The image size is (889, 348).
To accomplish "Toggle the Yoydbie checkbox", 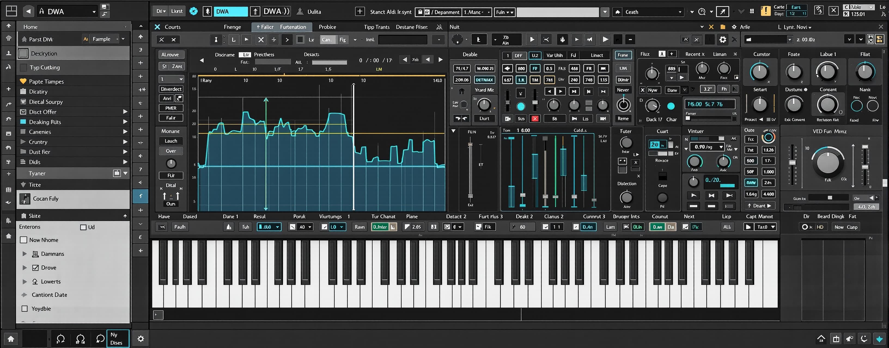I will point(25,309).
